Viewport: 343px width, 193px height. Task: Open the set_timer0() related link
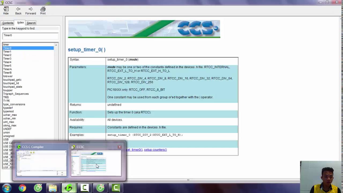(x=135, y=150)
